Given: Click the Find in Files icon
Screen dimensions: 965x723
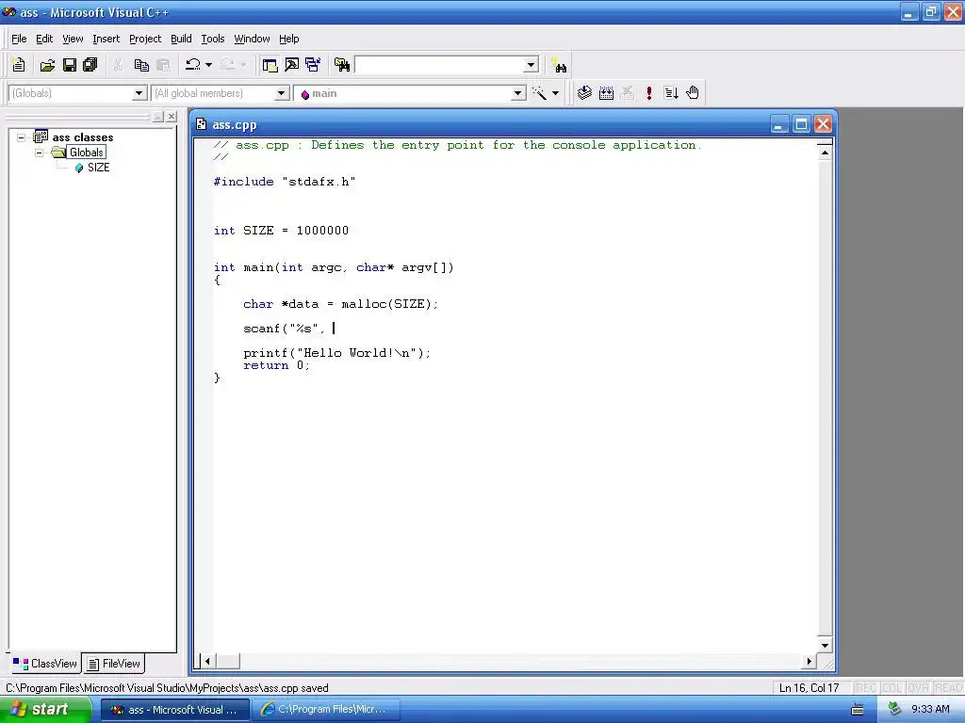Looking at the screenshot, I should pos(342,65).
